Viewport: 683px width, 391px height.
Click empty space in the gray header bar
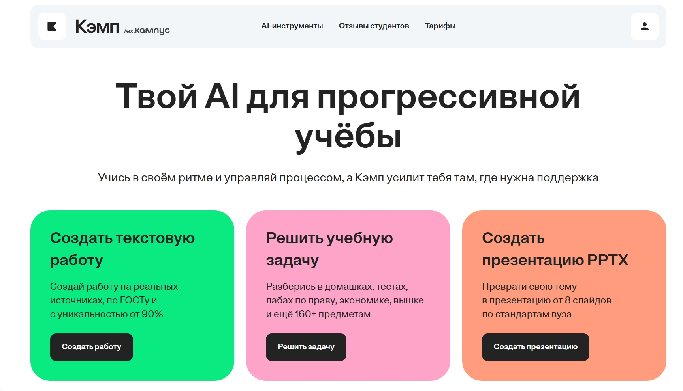(545, 26)
